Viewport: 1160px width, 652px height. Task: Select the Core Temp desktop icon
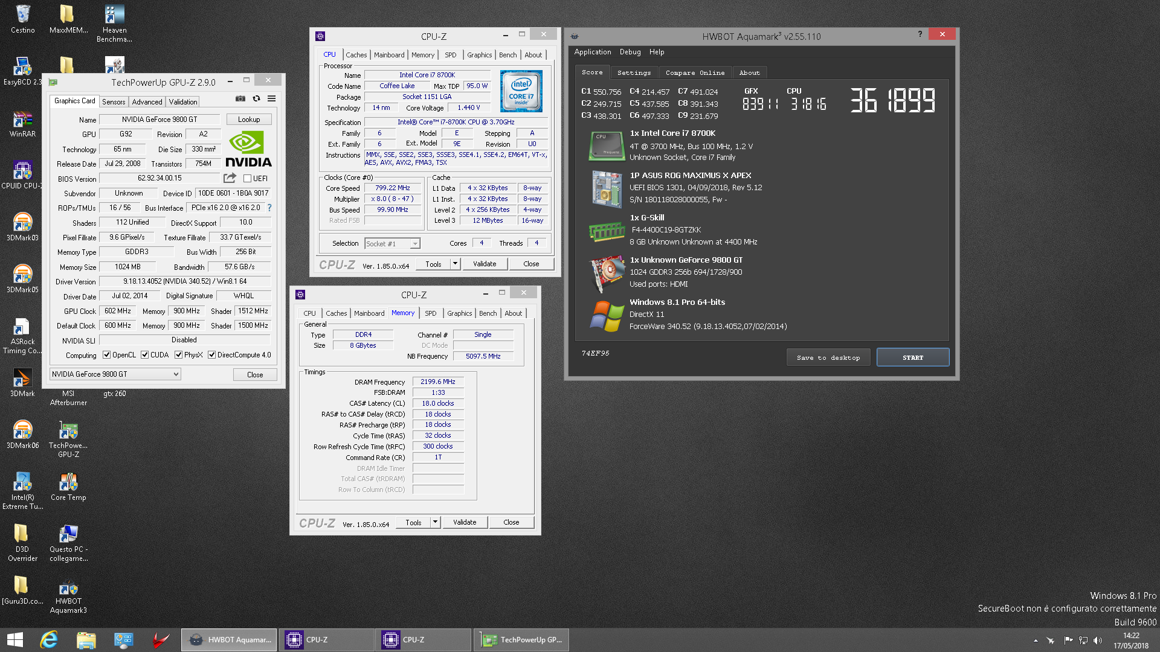tap(68, 487)
